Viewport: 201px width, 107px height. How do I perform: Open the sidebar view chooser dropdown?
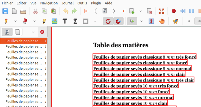click(x=33, y=32)
